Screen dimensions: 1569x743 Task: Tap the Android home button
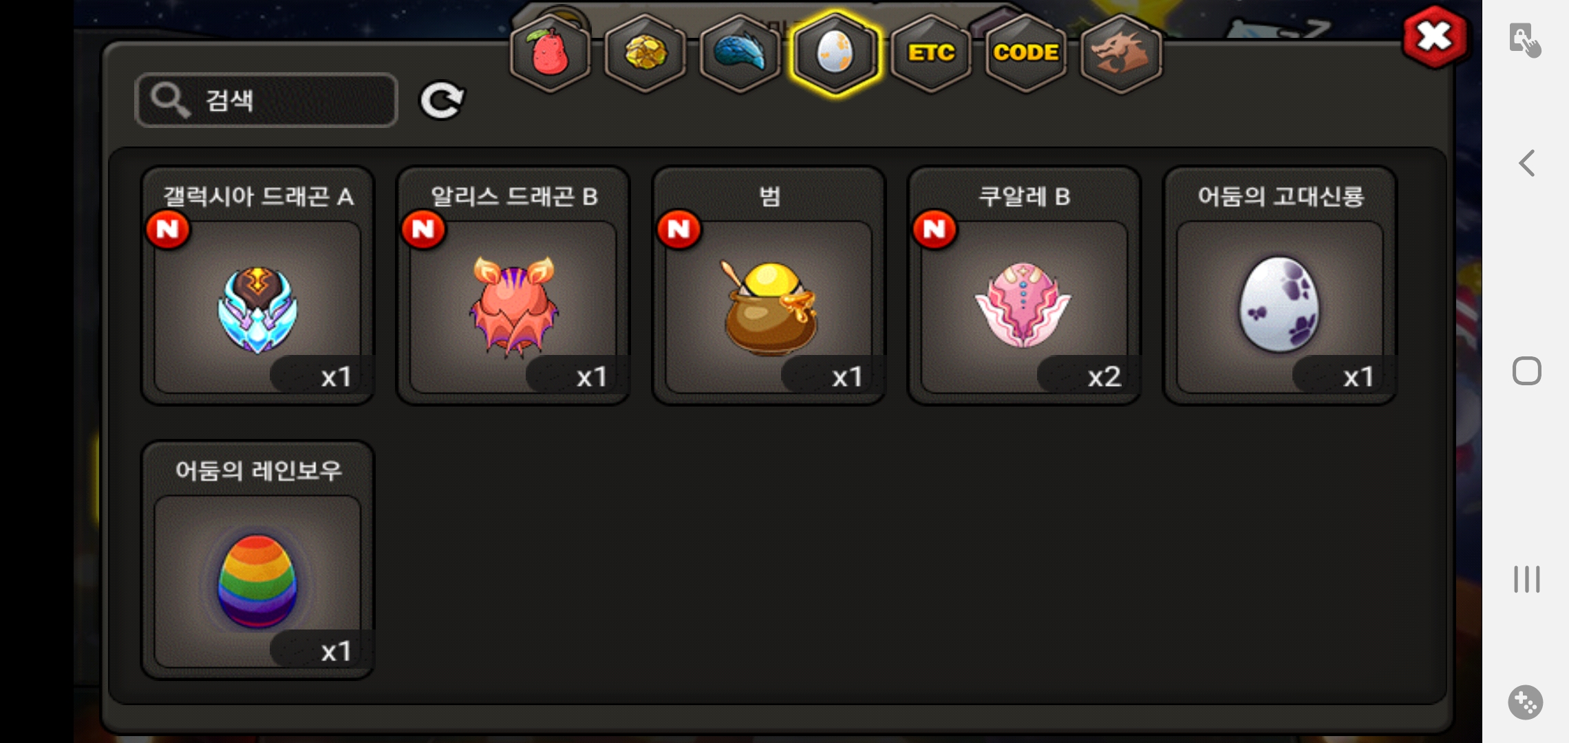pyautogui.click(x=1526, y=371)
